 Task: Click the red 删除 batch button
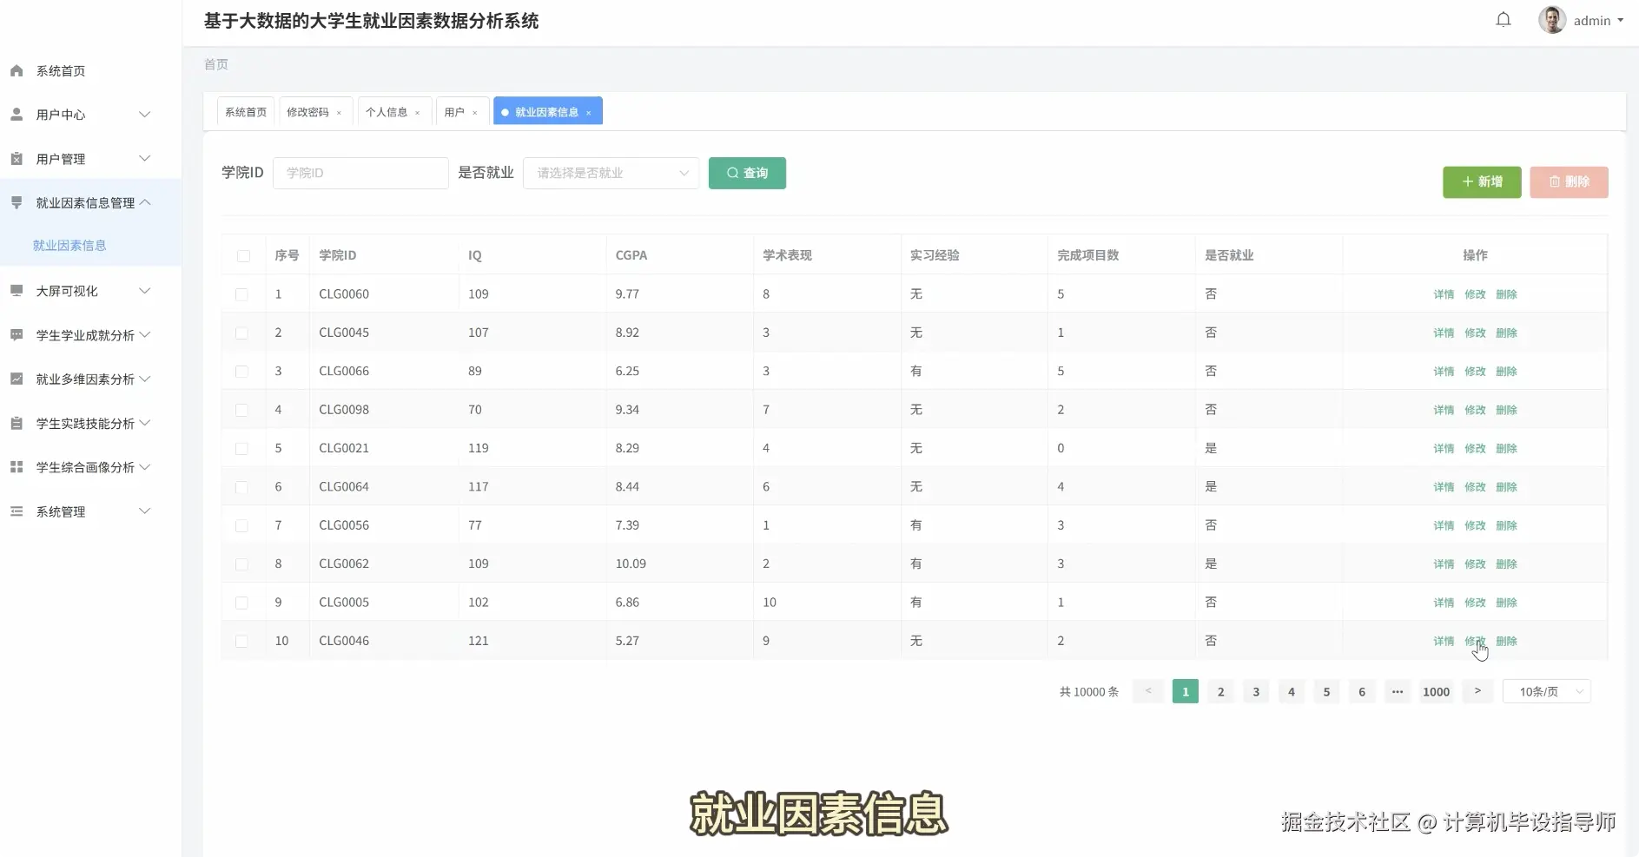click(x=1569, y=181)
